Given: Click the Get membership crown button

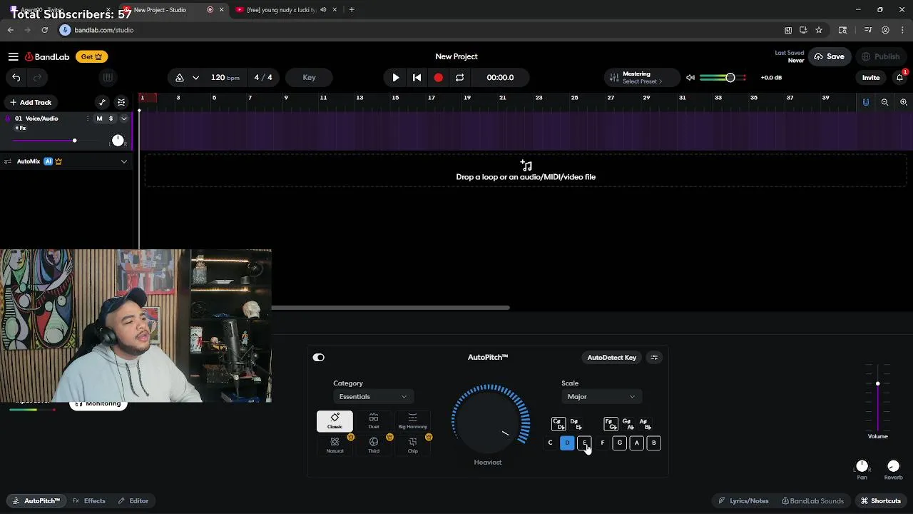Looking at the screenshot, I should click(91, 56).
